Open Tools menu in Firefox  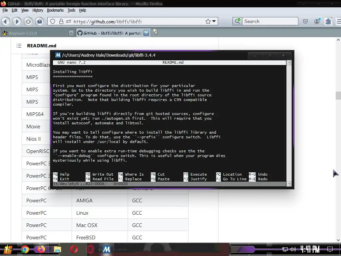coord(71,10)
